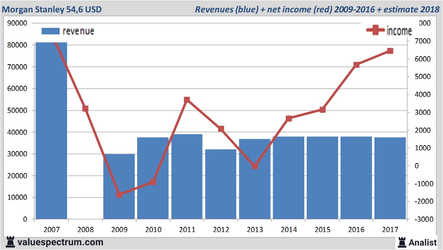Click the 2016 revenue bar
443x250 pixels.
(x=356, y=178)
